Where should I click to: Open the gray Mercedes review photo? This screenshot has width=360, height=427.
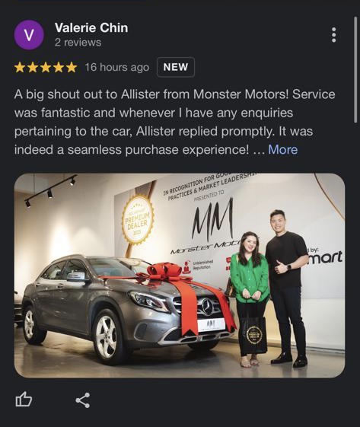coord(180,276)
